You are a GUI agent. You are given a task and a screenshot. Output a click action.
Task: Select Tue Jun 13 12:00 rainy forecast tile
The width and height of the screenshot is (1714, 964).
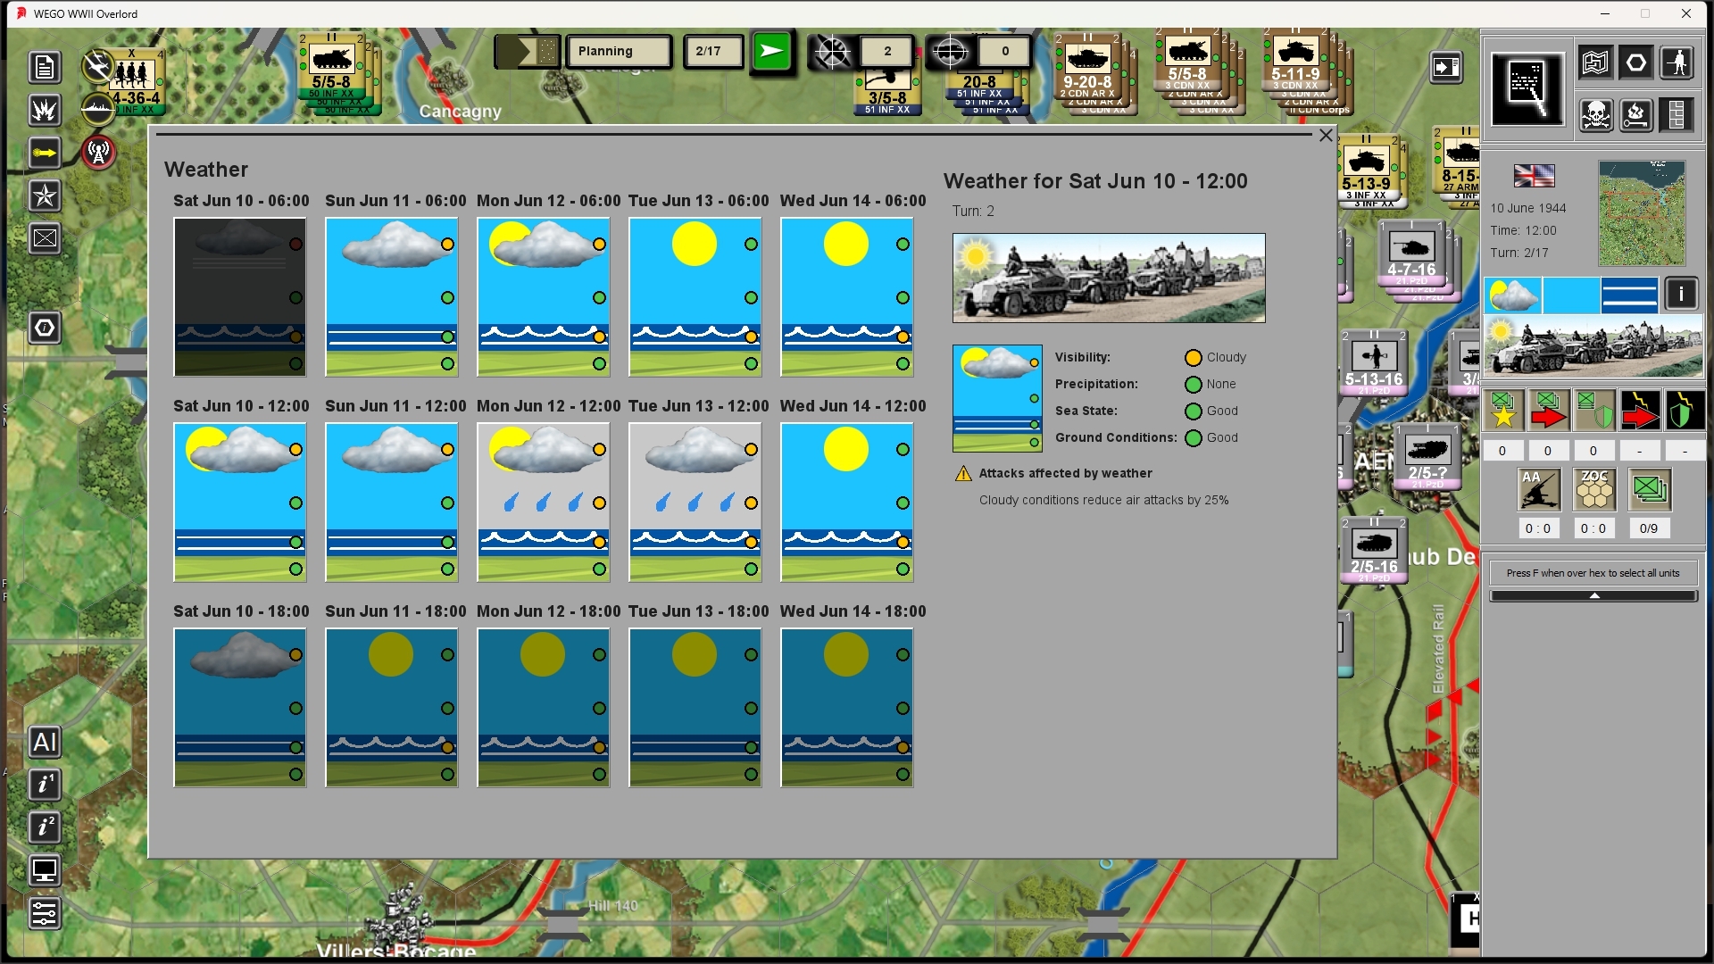(695, 502)
